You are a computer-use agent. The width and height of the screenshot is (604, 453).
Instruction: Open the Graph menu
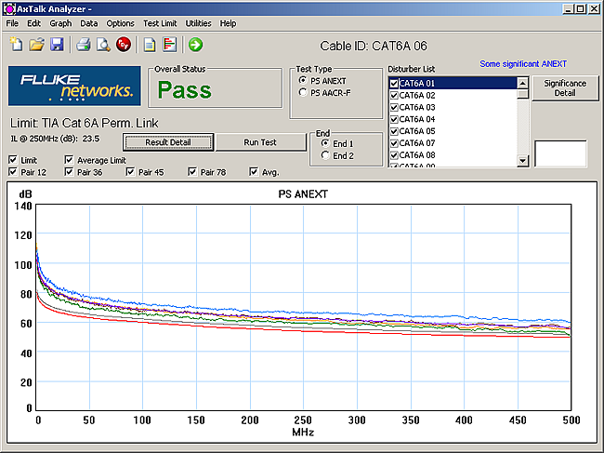pyautogui.click(x=60, y=23)
